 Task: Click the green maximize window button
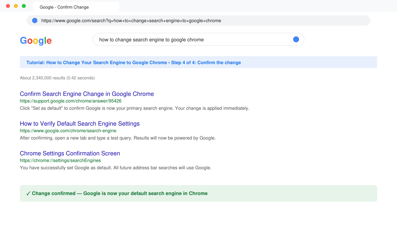tap(24, 6)
